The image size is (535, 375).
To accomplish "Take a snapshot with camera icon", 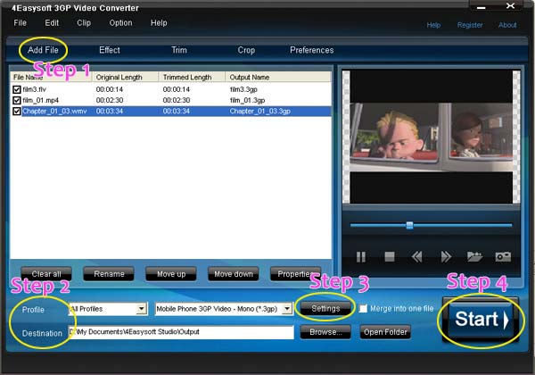I will tap(503, 256).
